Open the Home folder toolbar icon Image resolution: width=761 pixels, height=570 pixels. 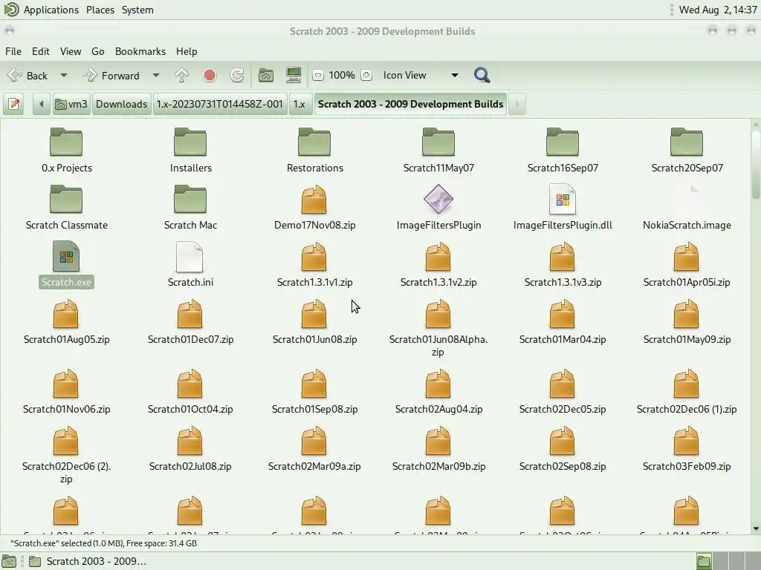coord(265,75)
